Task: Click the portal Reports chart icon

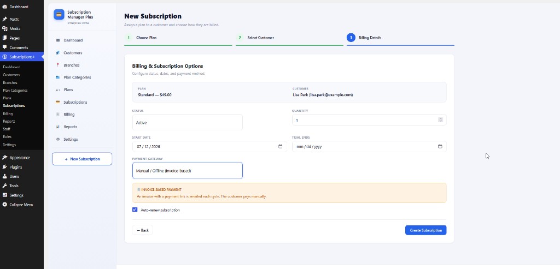Action: (58, 127)
